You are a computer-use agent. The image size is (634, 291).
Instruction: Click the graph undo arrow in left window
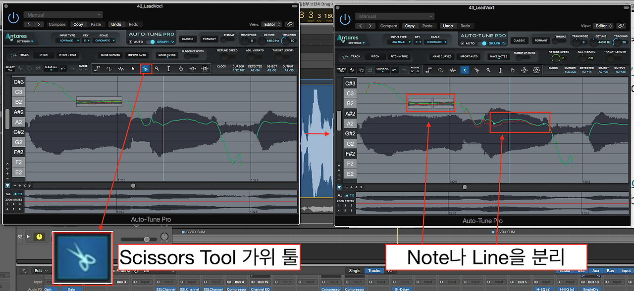62,69
